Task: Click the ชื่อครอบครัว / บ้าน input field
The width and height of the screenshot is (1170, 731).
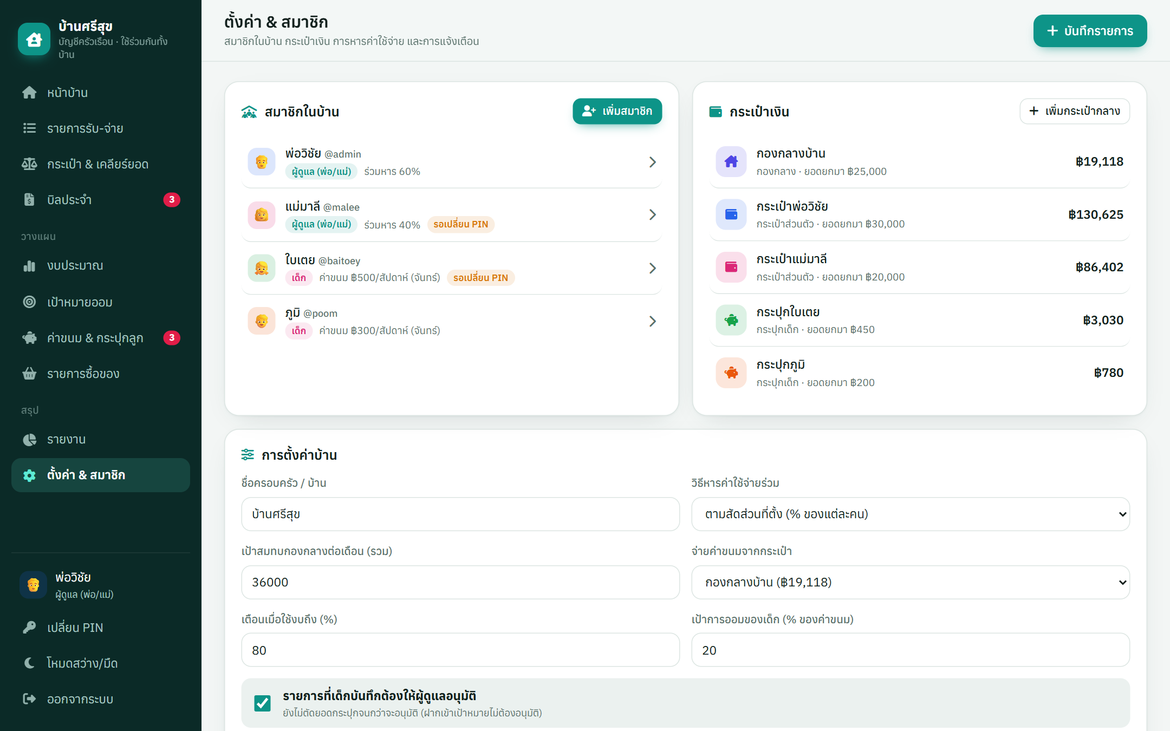Action: point(460,514)
